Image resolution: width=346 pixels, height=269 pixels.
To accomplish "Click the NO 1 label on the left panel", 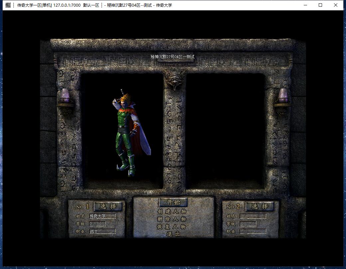I will pos(82,207).
